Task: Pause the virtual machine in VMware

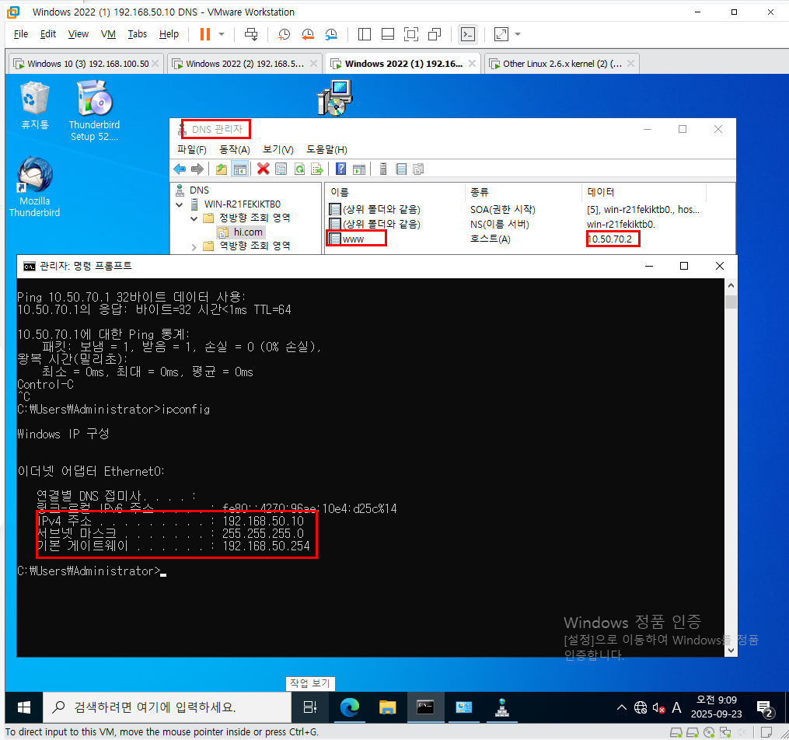Action: coord(204,34)
